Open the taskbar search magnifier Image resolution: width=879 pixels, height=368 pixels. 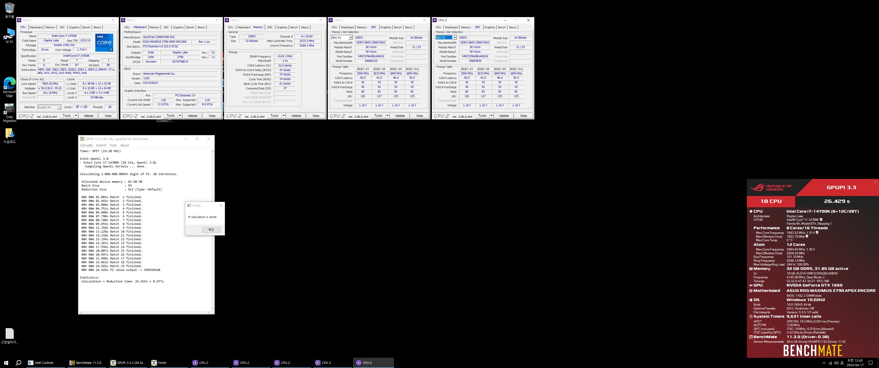18,363
